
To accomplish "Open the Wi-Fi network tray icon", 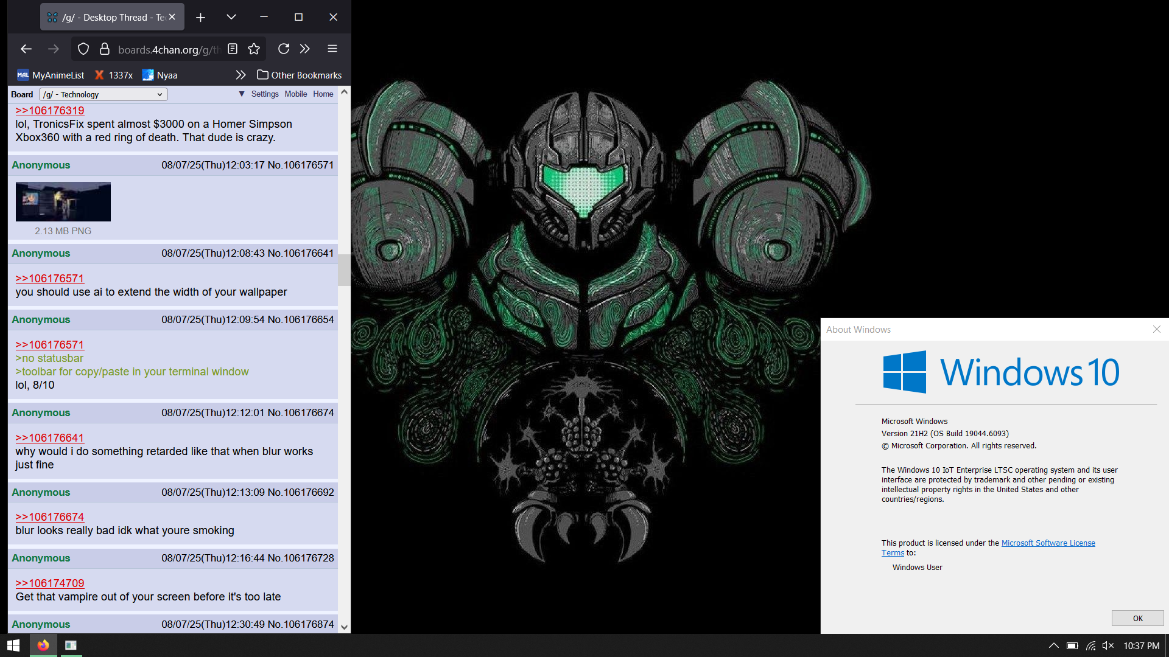I will (1090, 645).
